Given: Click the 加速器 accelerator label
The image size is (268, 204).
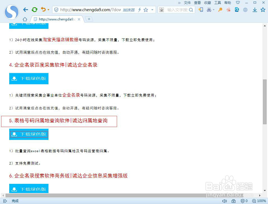Looking at the screenshot, I should coord(129,10).
